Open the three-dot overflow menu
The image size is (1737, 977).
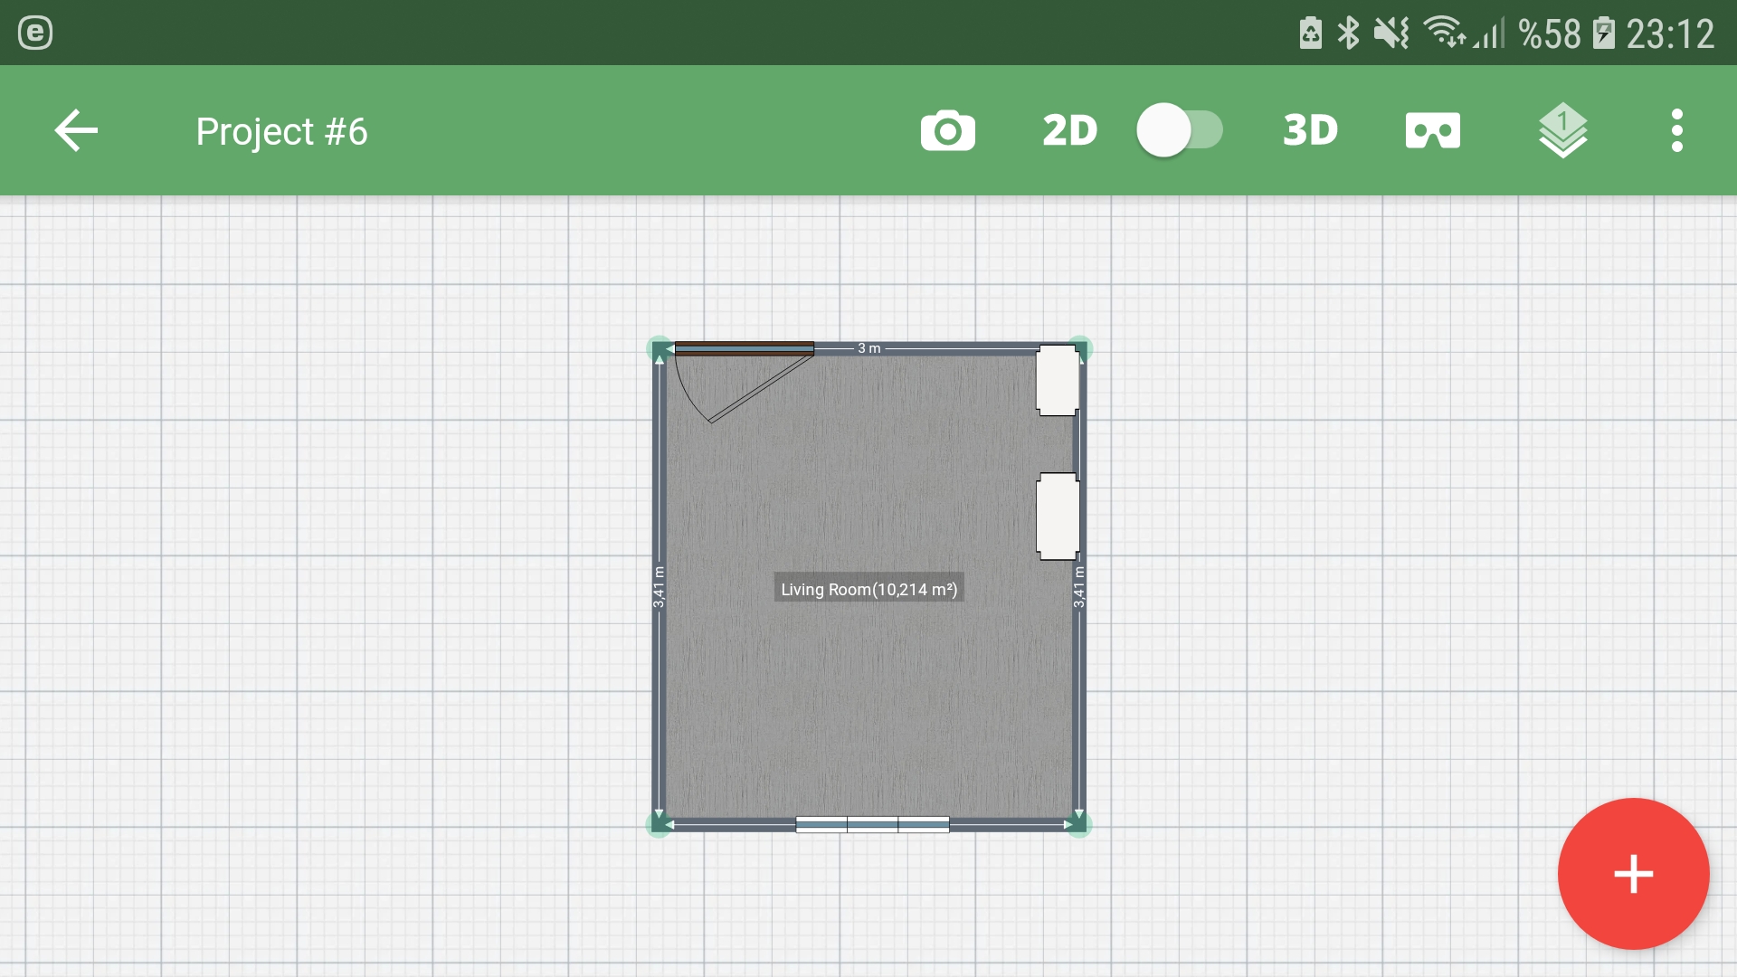click(1676, 131)
